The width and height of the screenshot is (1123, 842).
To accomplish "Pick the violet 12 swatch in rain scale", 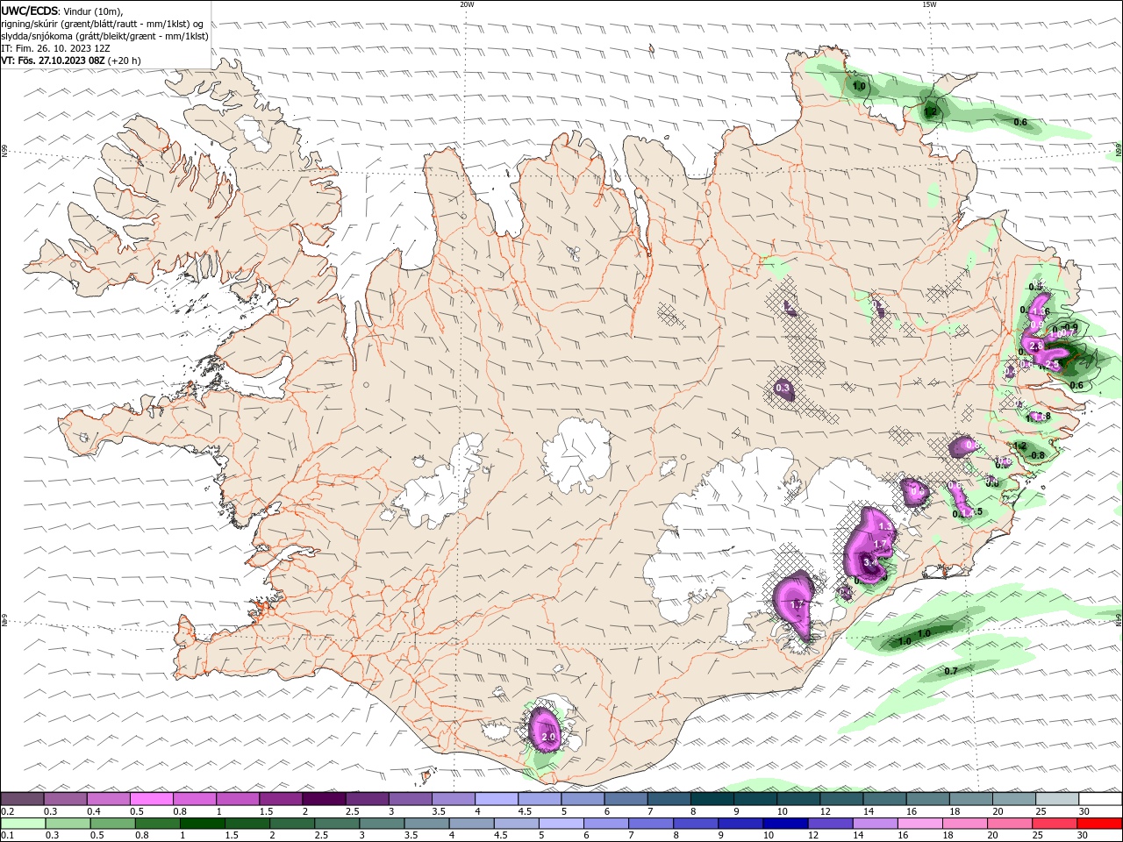I will (x=831, y=824).
